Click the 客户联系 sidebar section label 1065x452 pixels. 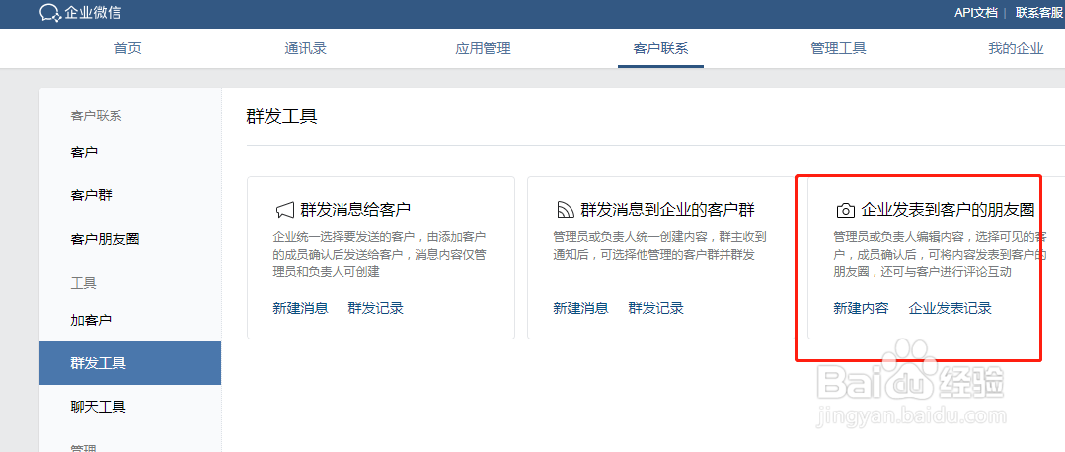(x=96, y=116)
